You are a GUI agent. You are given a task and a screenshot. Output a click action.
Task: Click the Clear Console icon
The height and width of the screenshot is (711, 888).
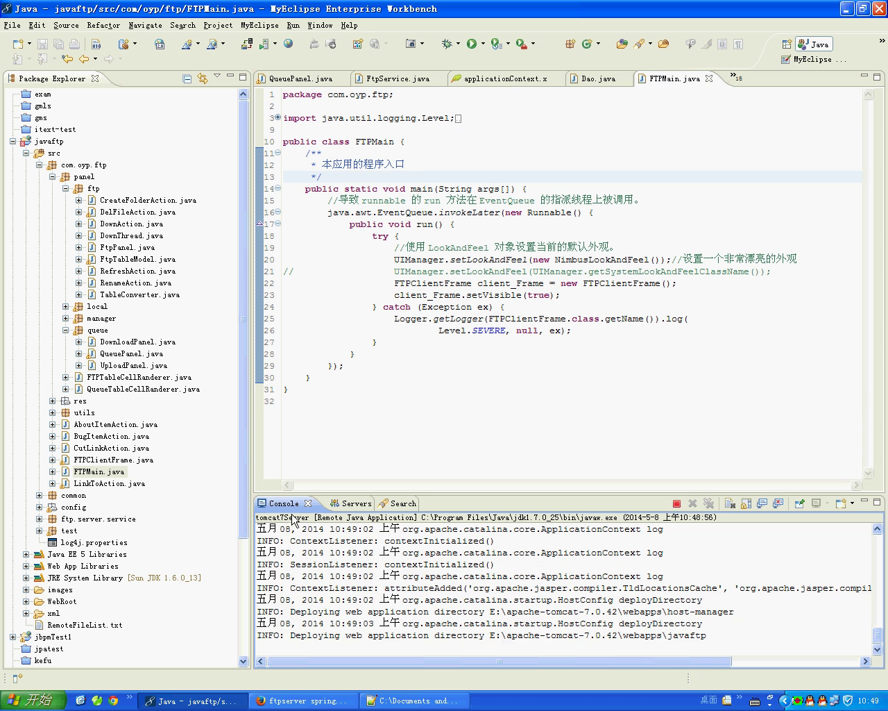730,503
